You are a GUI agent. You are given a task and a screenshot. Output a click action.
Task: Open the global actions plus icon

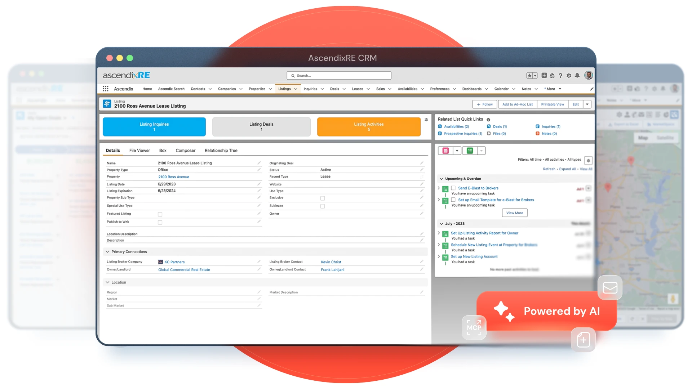(544, 76)
